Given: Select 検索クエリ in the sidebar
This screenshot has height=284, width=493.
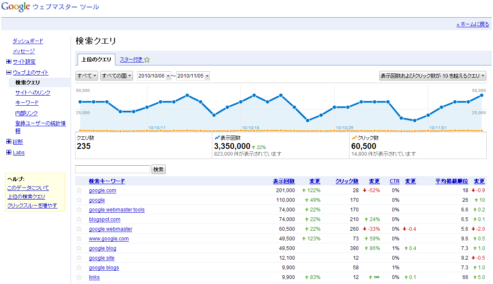Looking at the screenshot, I should coord(28,82).
